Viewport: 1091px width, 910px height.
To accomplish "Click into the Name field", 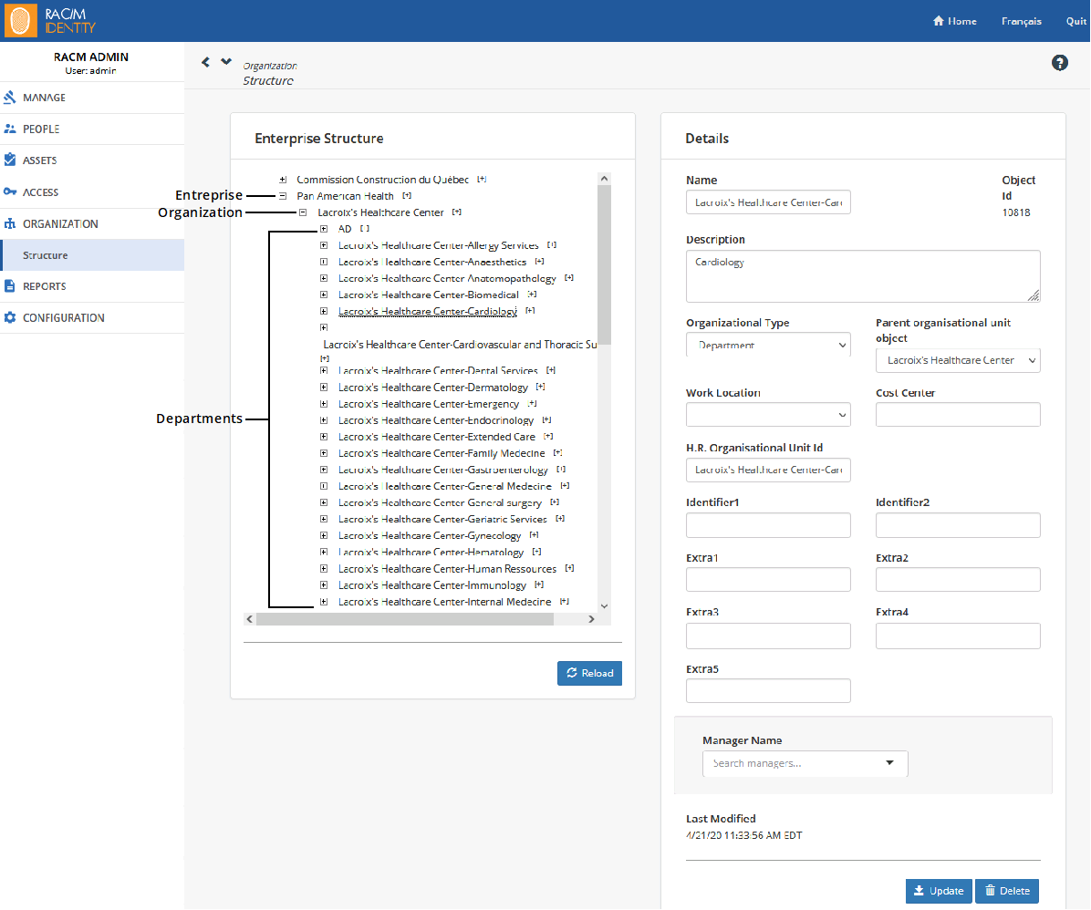I will click(x=768, y=202).
